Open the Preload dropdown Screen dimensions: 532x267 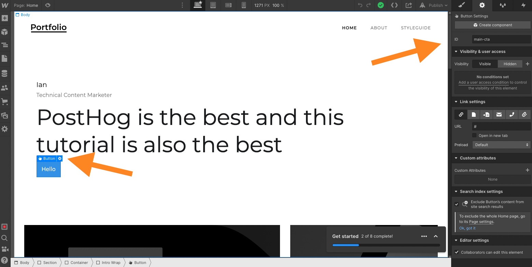[x=501, y=145]
